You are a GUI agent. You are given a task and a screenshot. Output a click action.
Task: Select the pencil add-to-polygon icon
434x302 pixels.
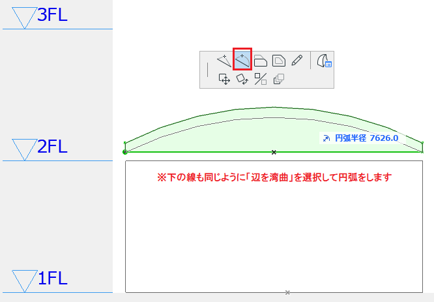[x=297, y=61]
